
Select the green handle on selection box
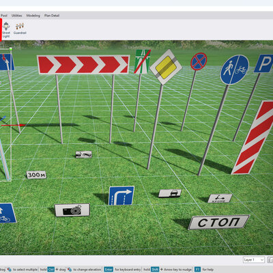(11, 48)
